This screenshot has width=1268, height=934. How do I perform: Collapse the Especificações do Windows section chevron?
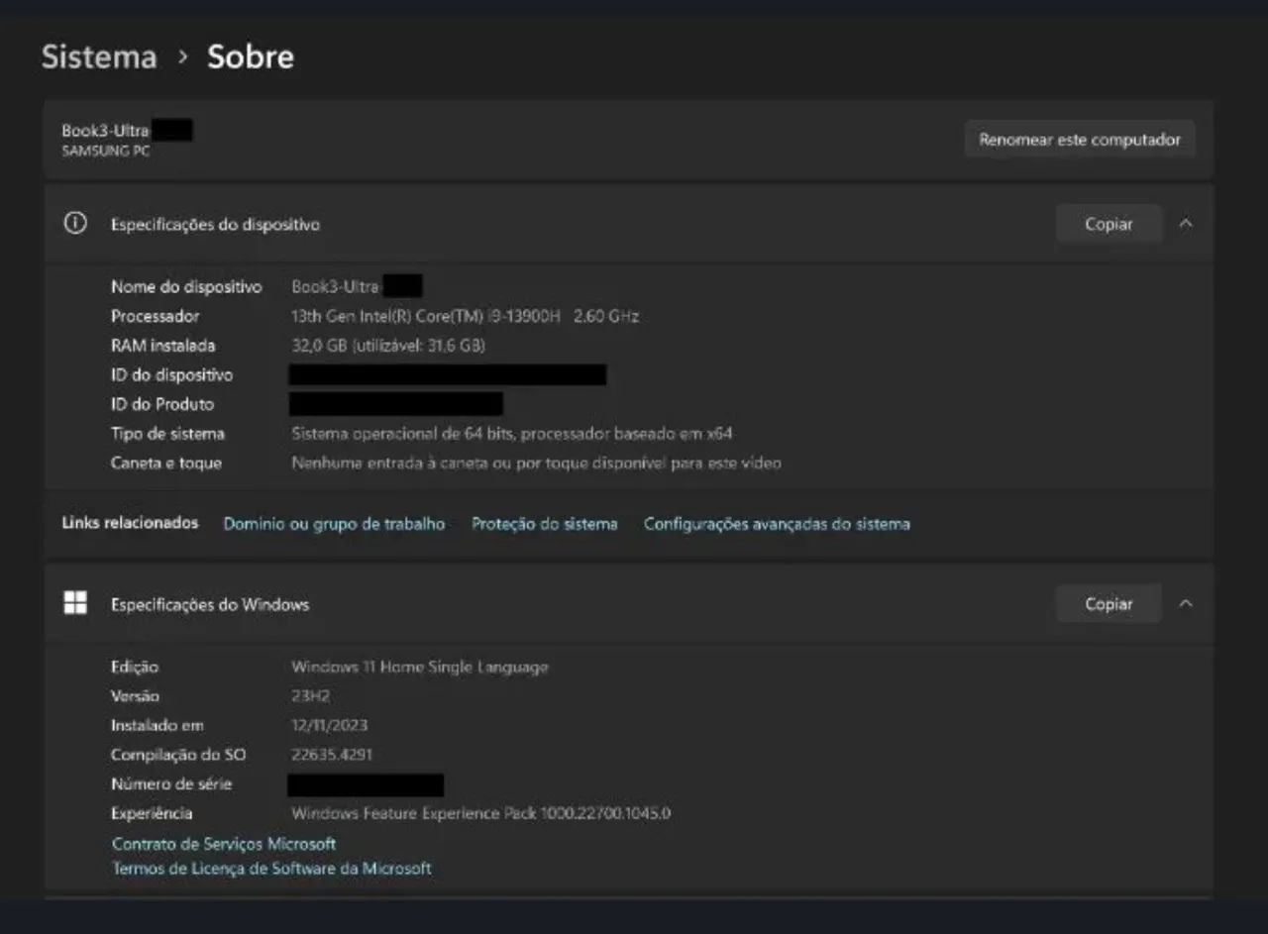pyautogui.click(x=1186, y=603)
